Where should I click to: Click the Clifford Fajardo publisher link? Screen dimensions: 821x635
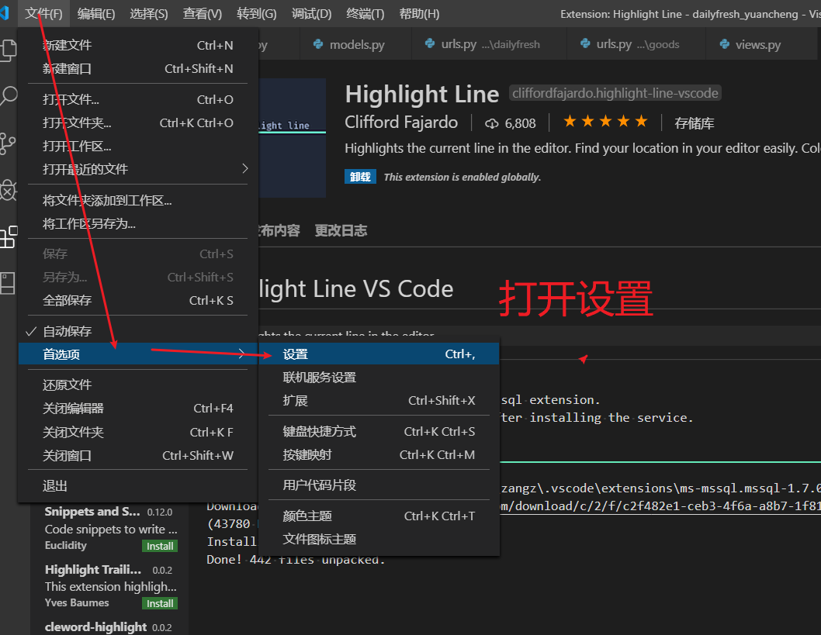401,123
